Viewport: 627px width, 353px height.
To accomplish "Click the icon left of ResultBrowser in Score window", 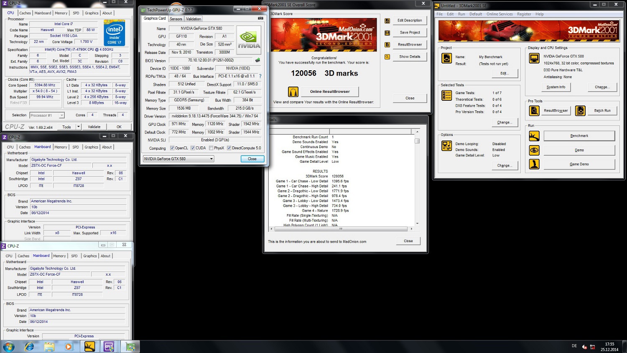I will pos(387,45).
